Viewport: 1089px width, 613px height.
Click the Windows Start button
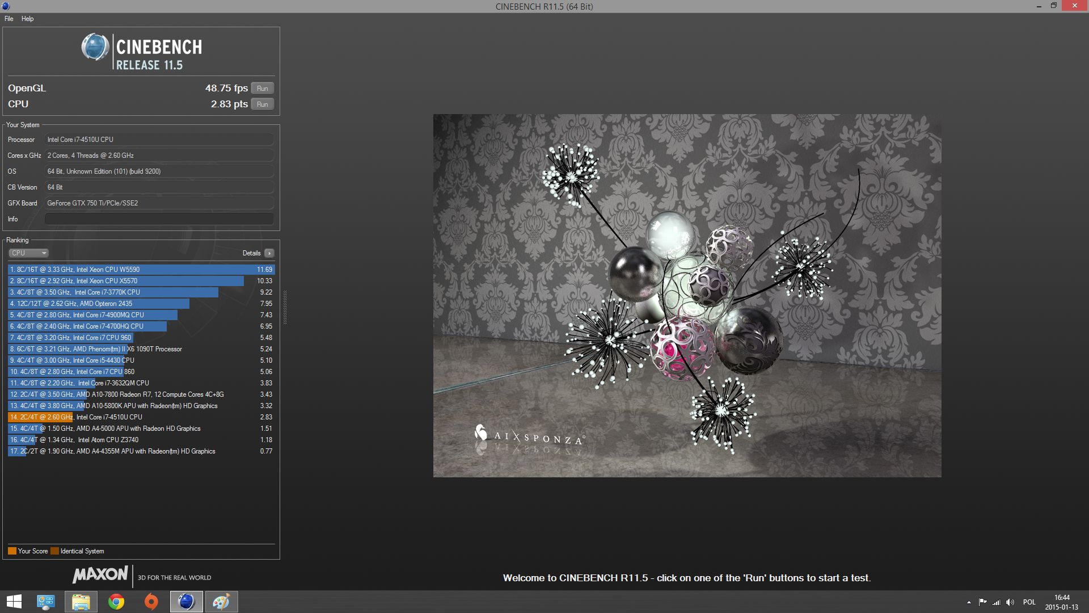[14, 602]
